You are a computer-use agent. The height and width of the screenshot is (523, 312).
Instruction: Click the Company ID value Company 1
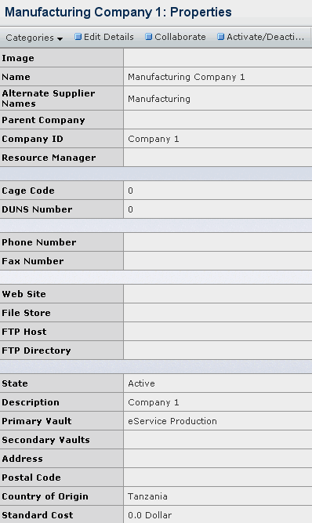click(154, 139)
